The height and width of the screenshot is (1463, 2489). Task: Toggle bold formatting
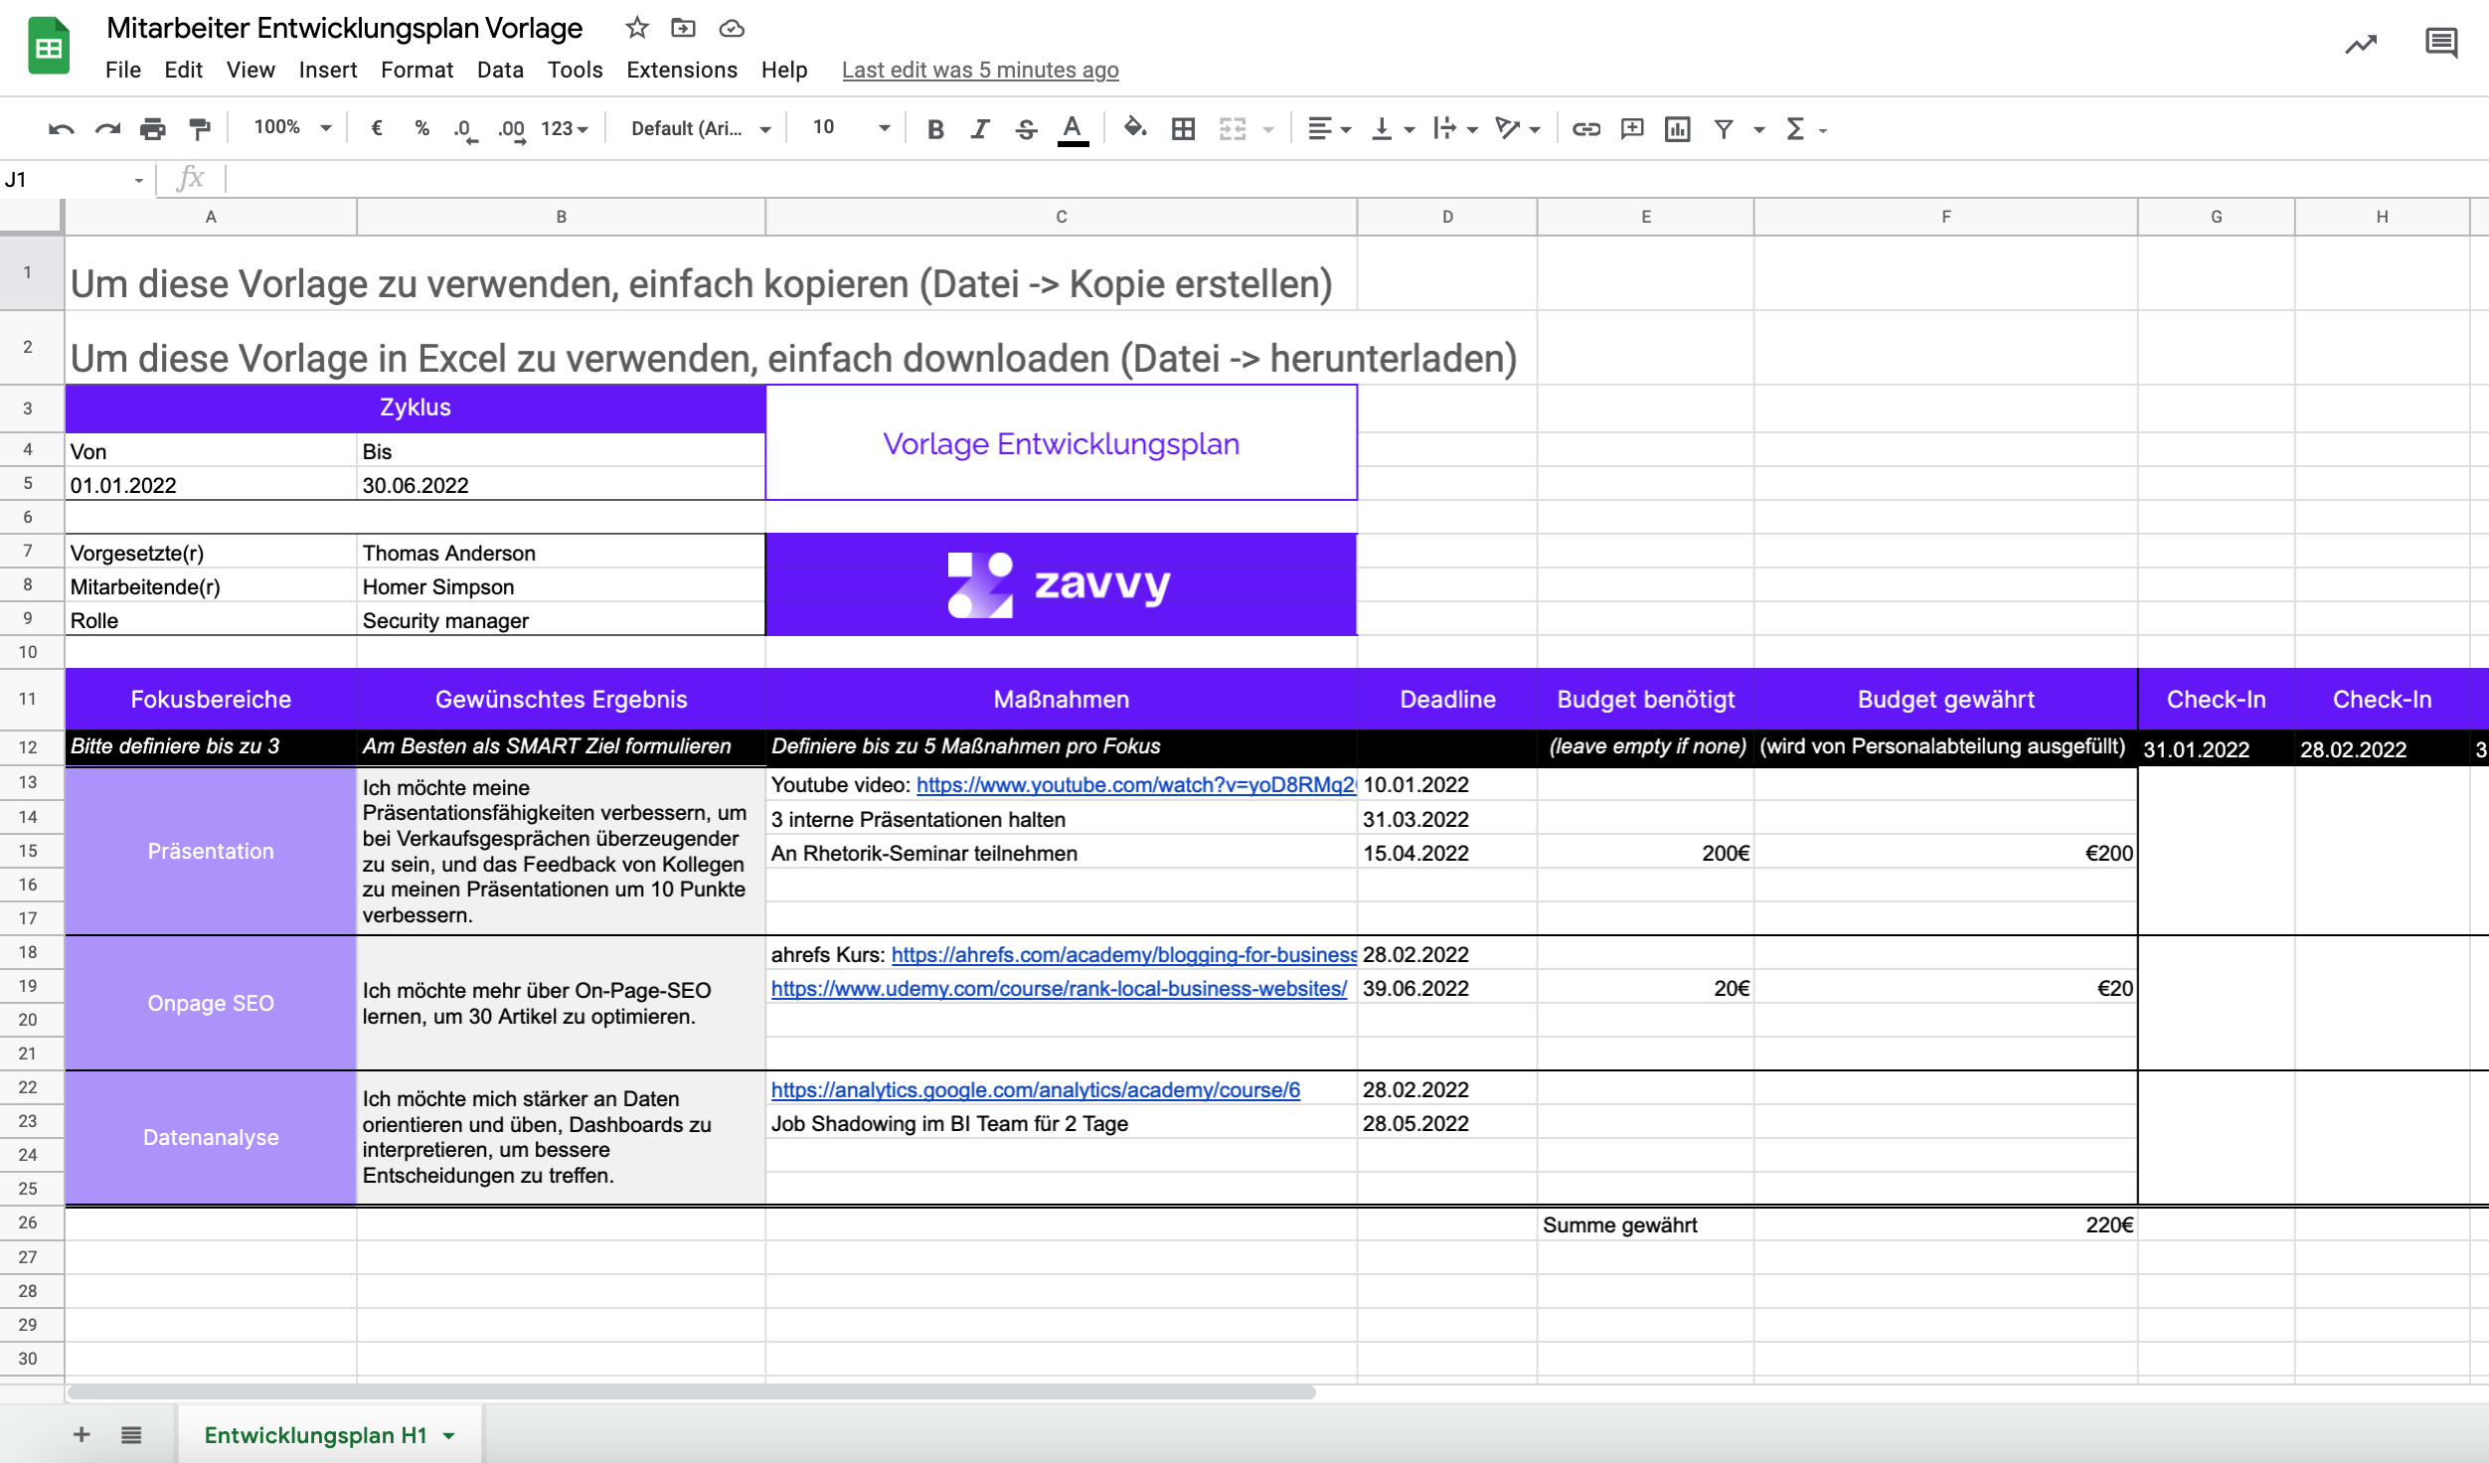tap(934, 128)
